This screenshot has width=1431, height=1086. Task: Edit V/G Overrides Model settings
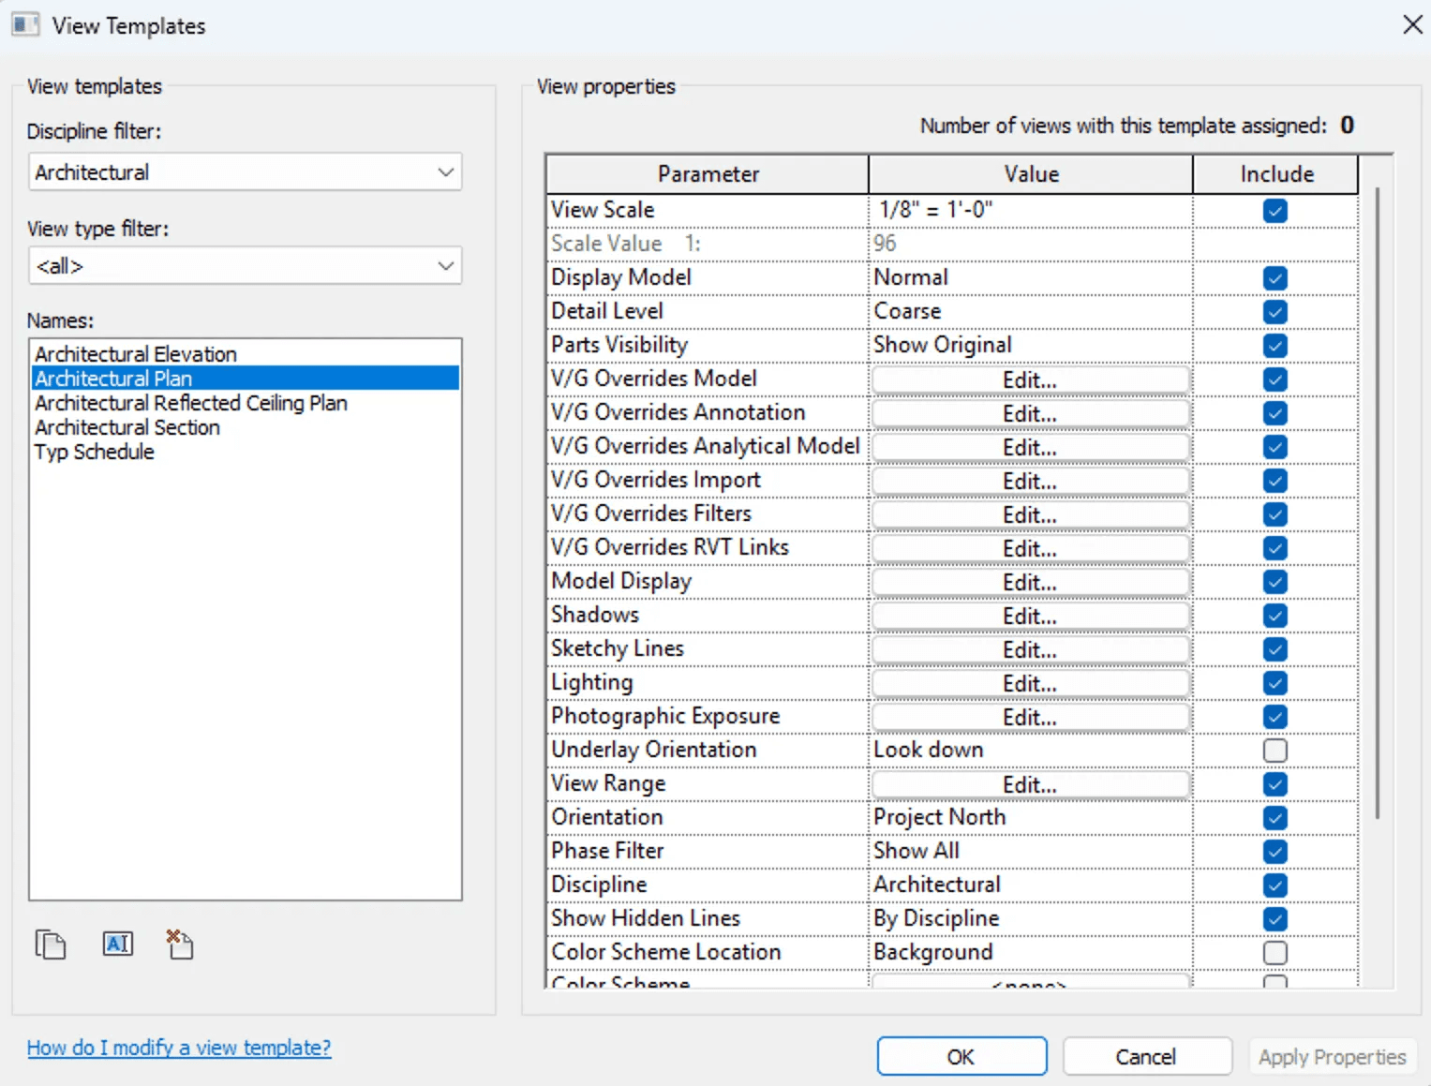click(1028, 379)
